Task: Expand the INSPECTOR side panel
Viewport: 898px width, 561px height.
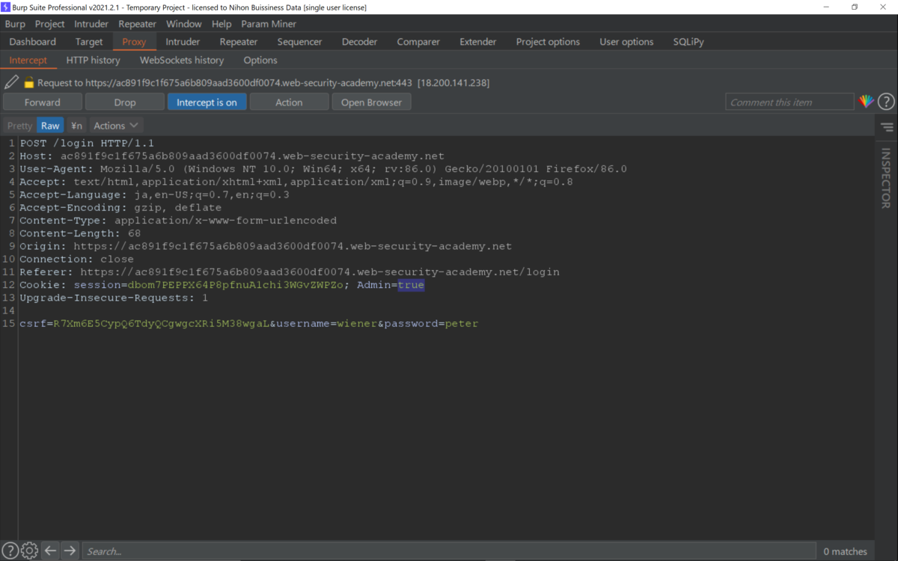Action: click(x=886, y=178)
